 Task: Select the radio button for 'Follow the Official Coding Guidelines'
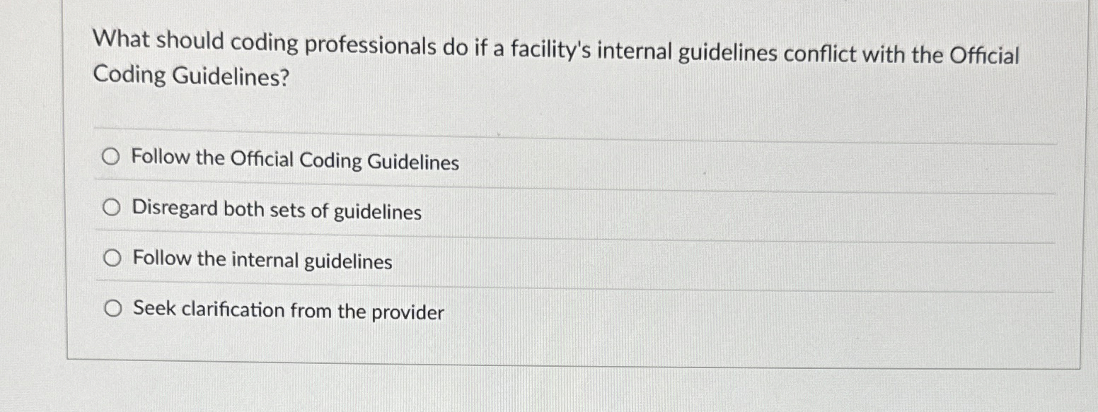click(111, 157)
